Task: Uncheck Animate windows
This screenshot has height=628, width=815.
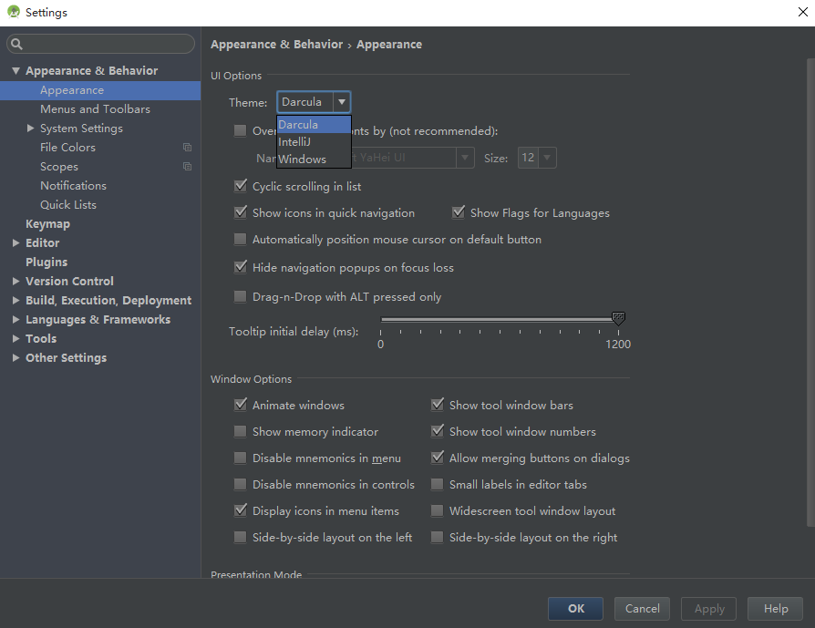Action: click(x=240, y=405)
